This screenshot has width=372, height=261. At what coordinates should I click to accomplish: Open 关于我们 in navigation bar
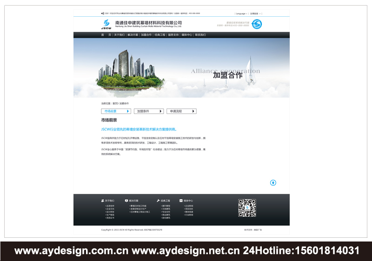pos(120,35)
